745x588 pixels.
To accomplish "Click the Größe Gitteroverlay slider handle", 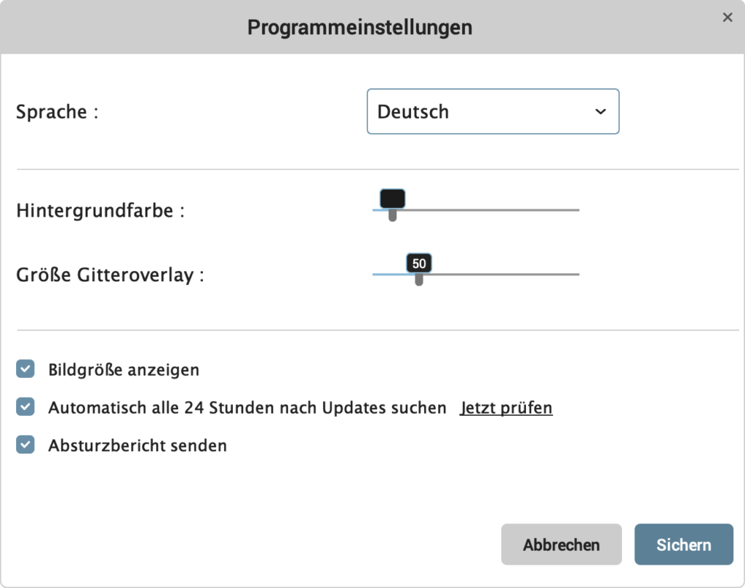I will [x=418, y=279].
